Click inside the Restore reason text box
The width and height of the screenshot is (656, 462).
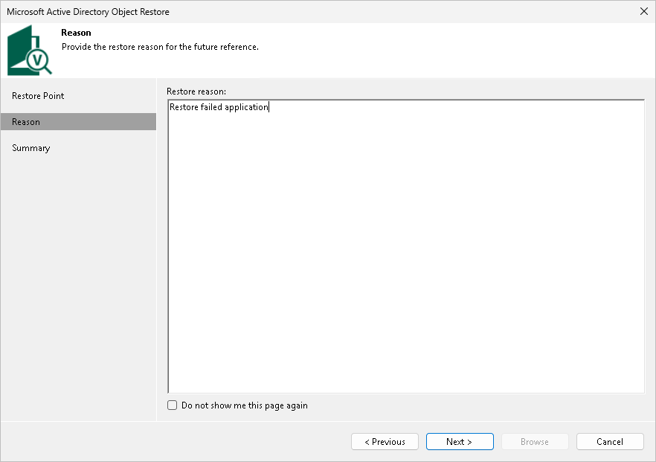click(x=406, y=246)
